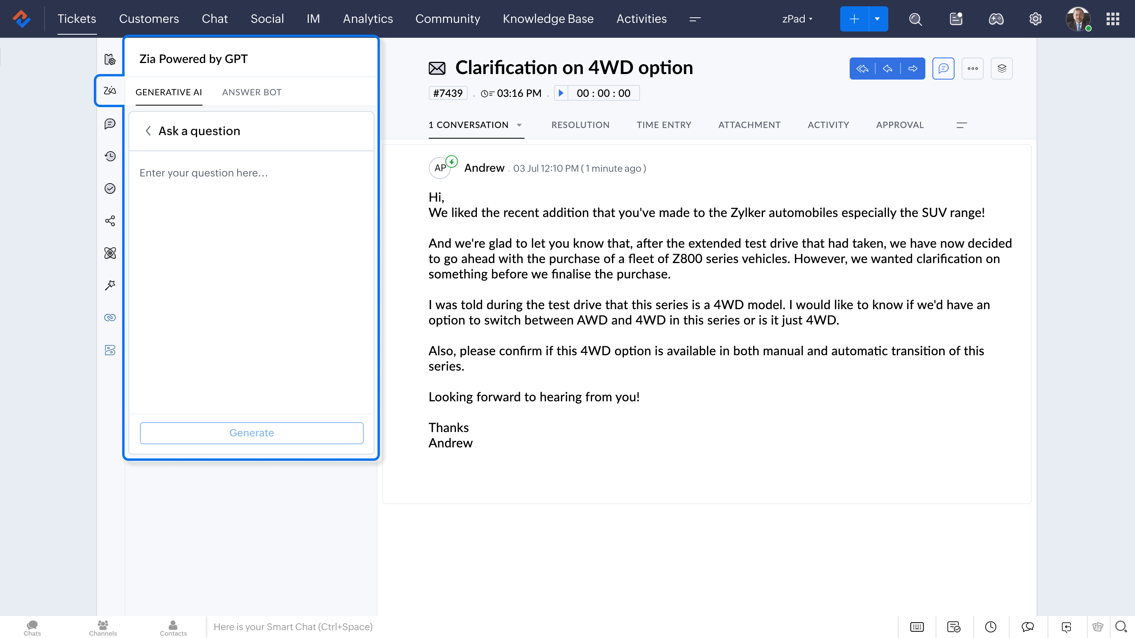Switch to the Answer Bot tab

[251, 93]
